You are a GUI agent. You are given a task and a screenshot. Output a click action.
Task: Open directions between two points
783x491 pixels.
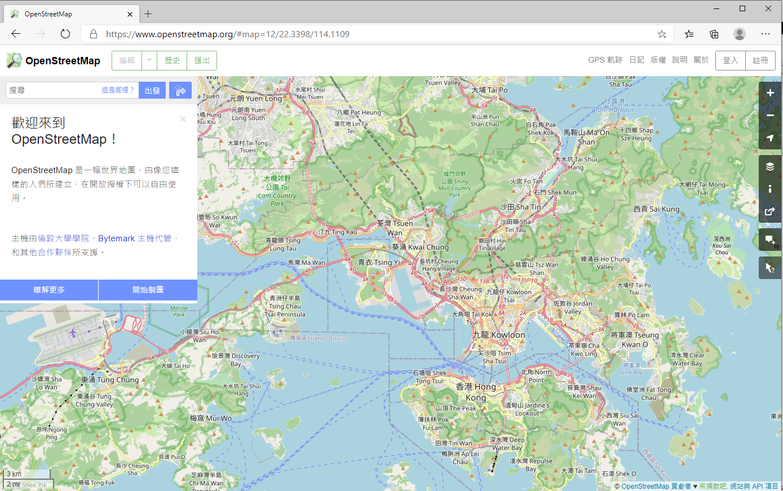click(x=180, y=90)
